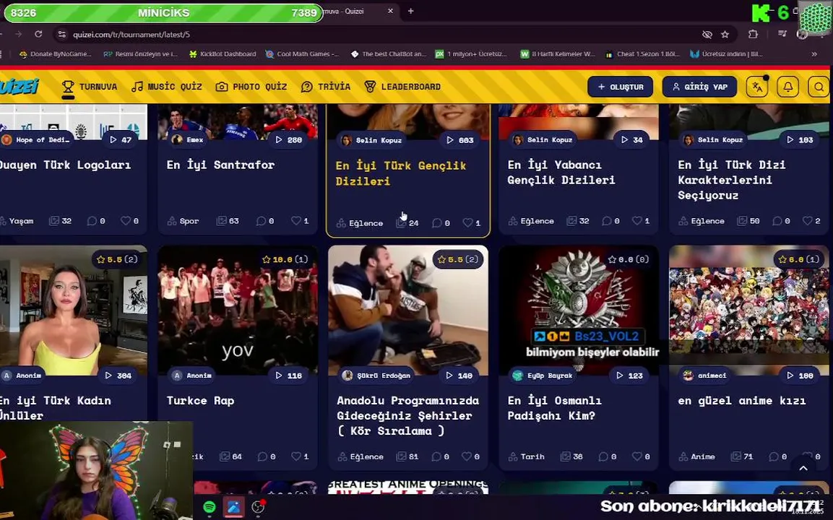This screenshot has width=833, height=520.
Task: Open Spotify from the taskbar
Action: tap(210, 507)
